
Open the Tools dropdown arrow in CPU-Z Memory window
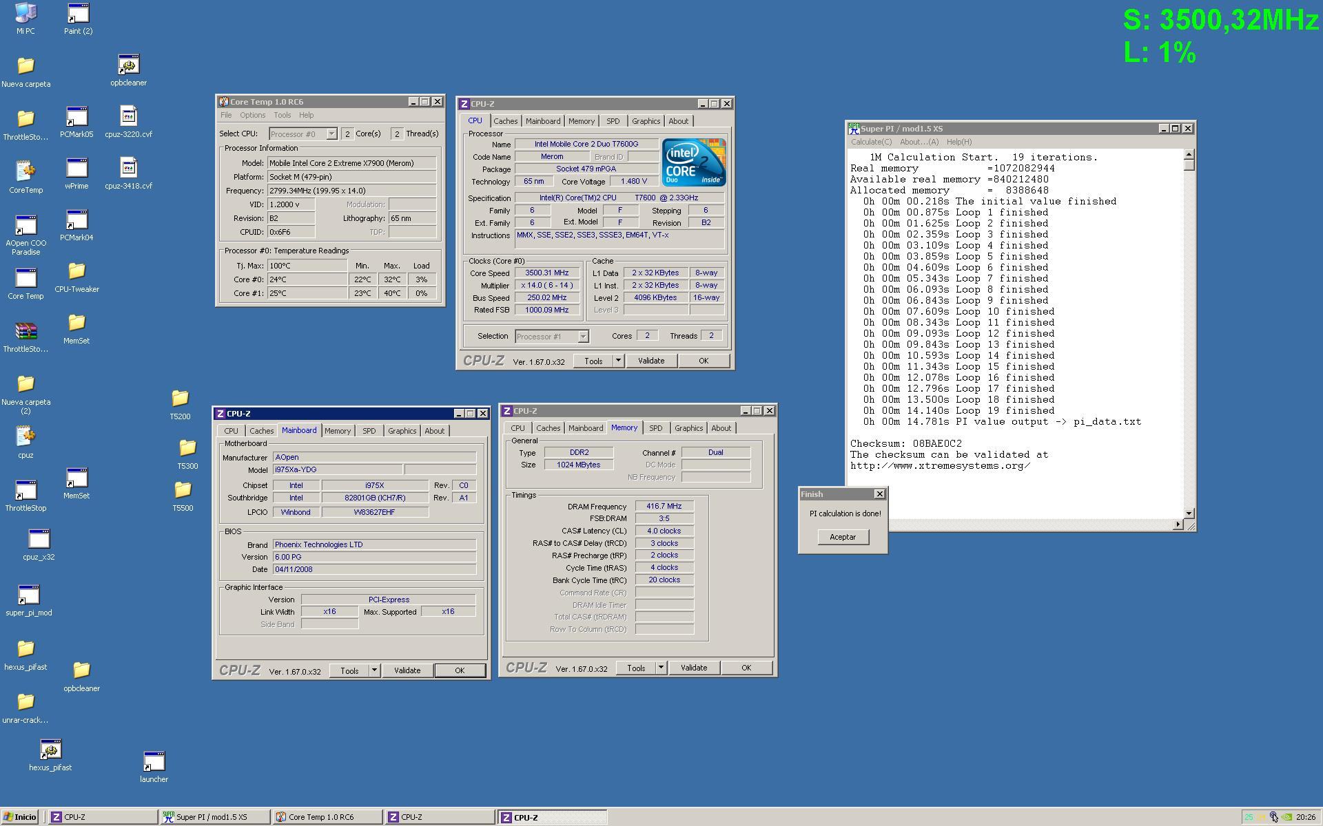coord(661,668)
